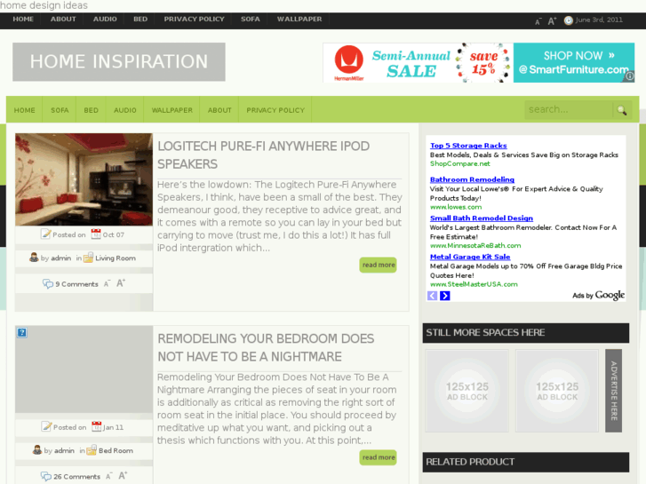Go to previous Google ads page arrow

click(432, 296)
